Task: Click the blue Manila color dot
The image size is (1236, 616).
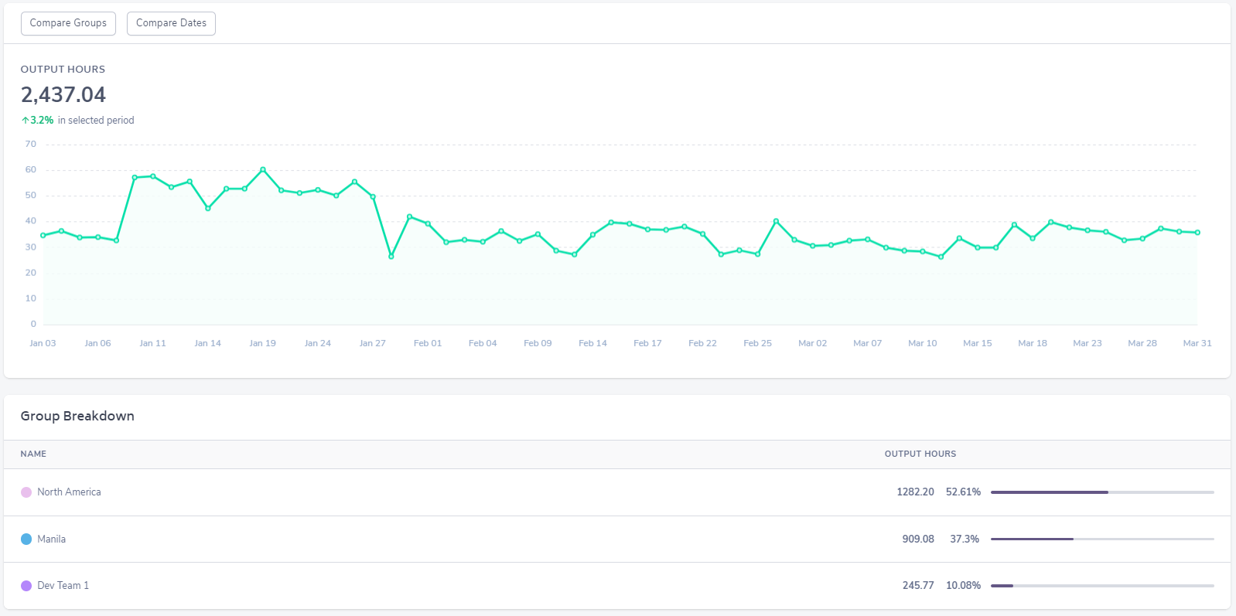Action: click(x=26, y=539)
